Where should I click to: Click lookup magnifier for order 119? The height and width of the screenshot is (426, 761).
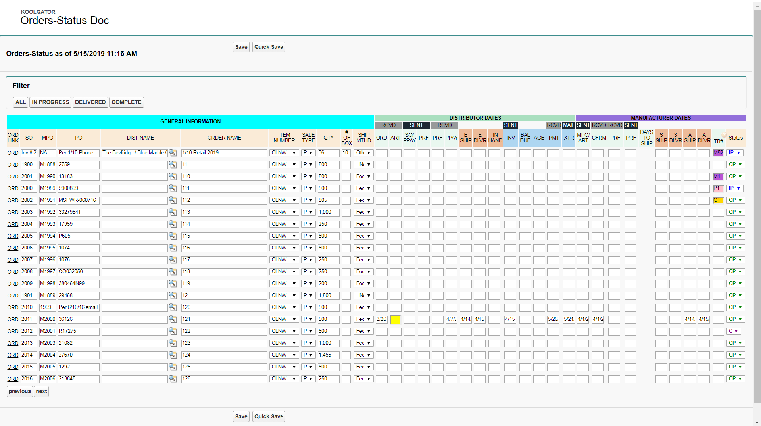click(x=172, y=283)
